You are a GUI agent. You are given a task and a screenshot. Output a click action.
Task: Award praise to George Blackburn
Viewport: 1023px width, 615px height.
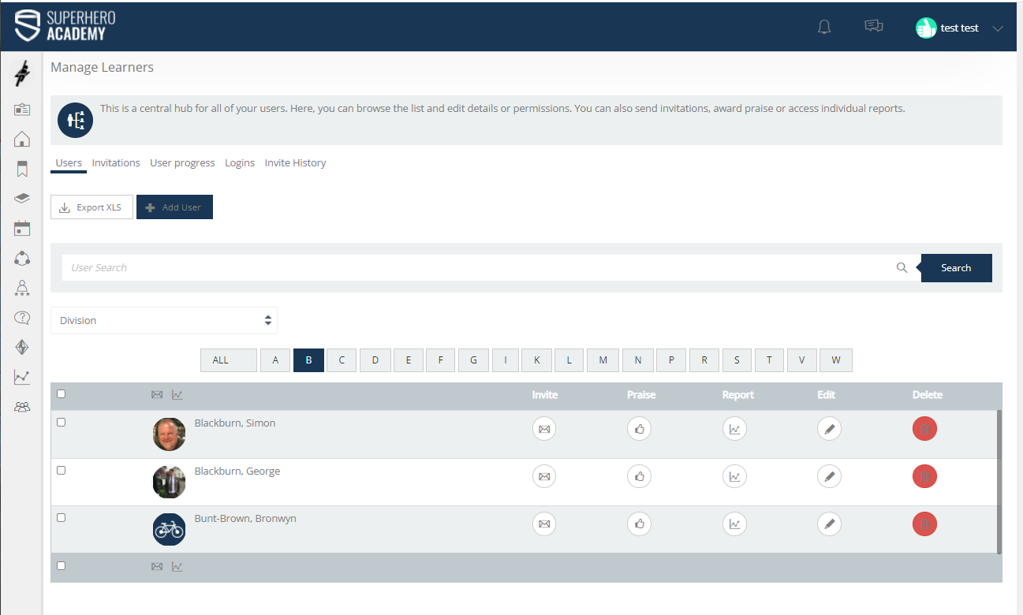coord(639,476)
